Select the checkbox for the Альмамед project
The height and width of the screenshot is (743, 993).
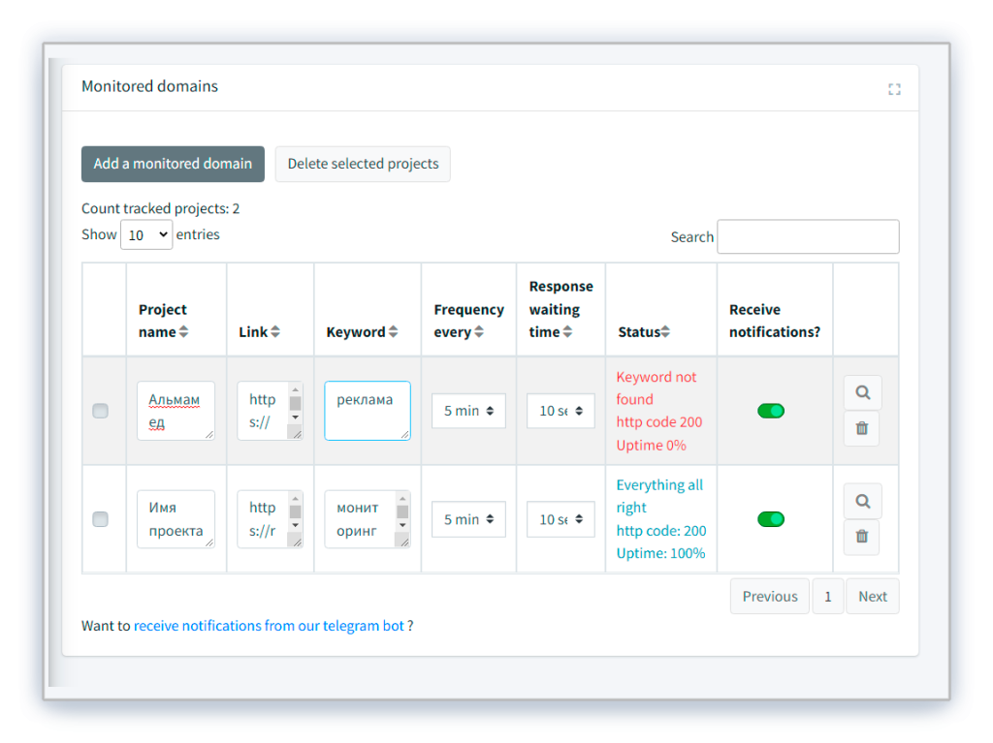coord(100,411)
